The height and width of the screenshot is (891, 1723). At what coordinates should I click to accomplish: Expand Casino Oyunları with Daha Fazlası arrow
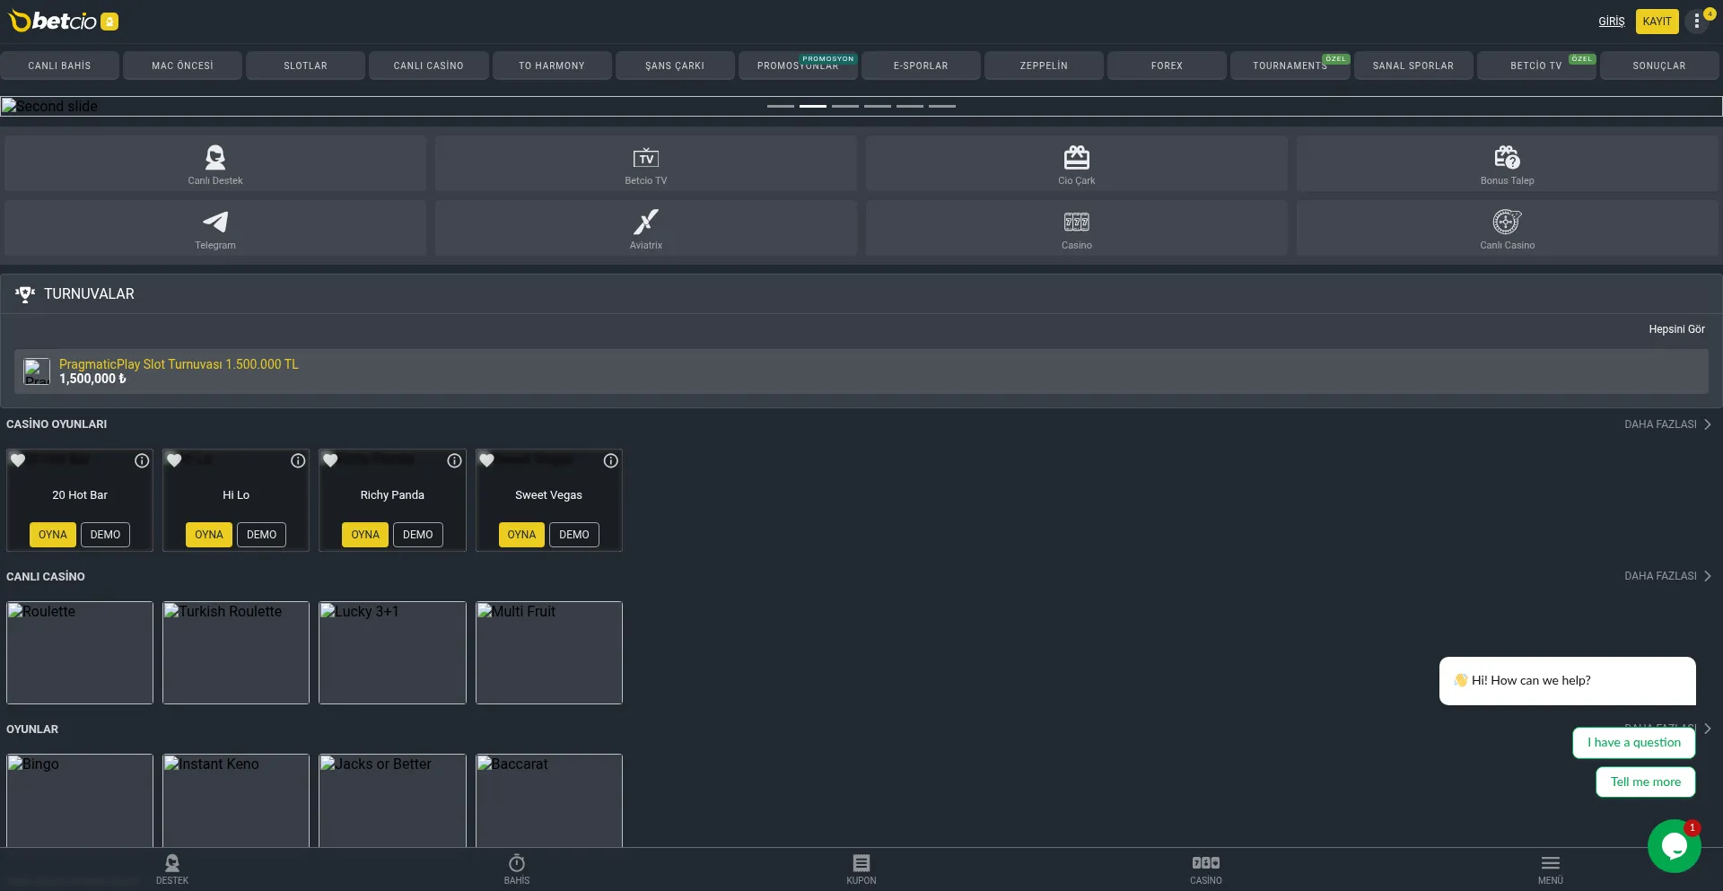[x=1707, y=424]
